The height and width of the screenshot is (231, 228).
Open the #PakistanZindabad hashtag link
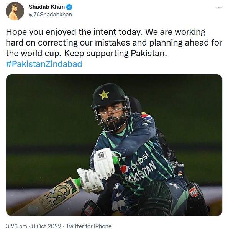coord(44,64)
